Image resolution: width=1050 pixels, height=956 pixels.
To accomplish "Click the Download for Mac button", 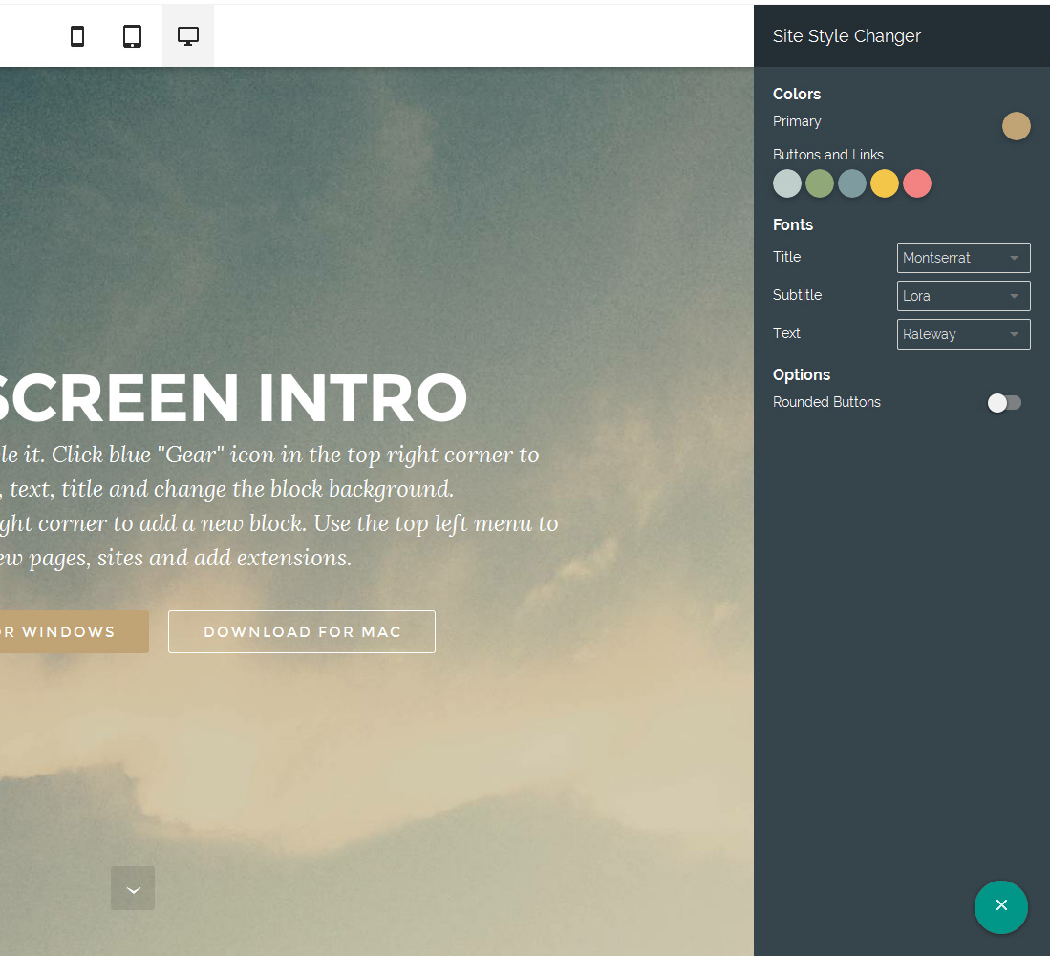I will click(302, 632).
